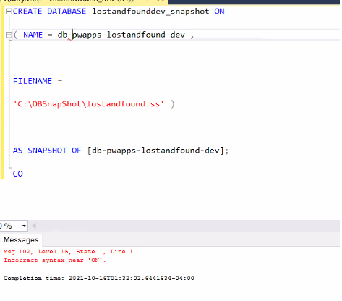Click the FILENAME keyword
Viewport: 342px width, 301px height.
33,81
